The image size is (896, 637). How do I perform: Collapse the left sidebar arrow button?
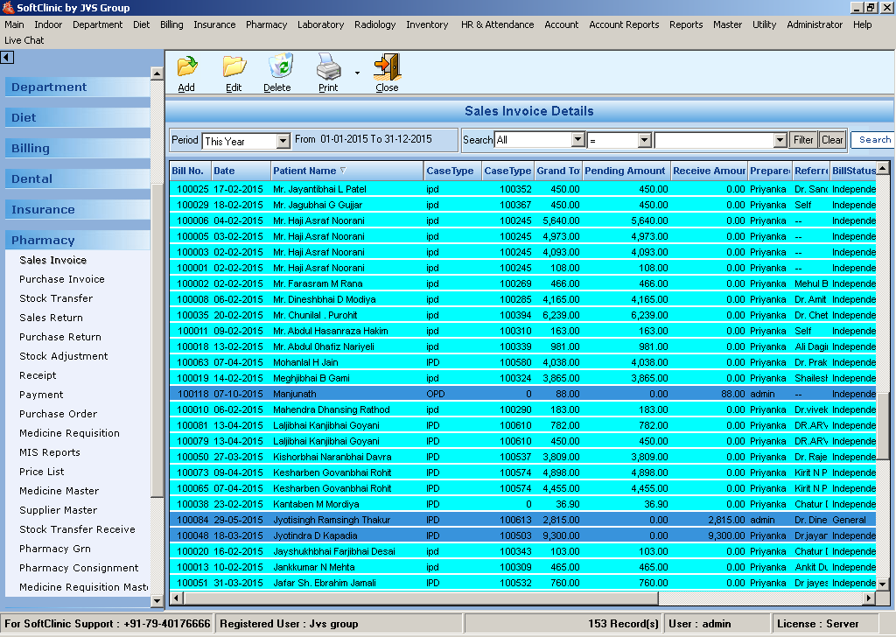[x=7, y=58]
